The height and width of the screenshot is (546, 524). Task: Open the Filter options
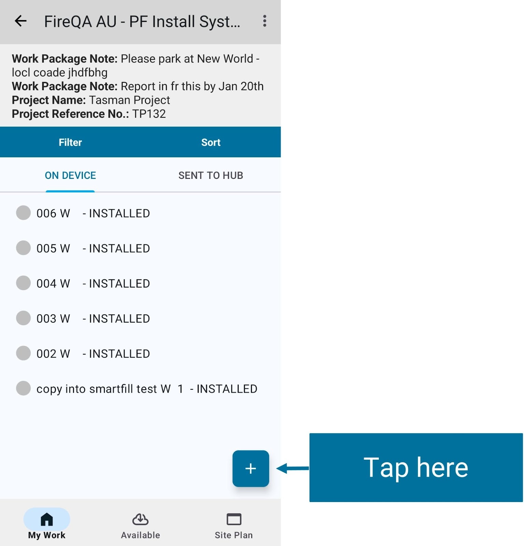pyautogui.click(x=70, y=142)
